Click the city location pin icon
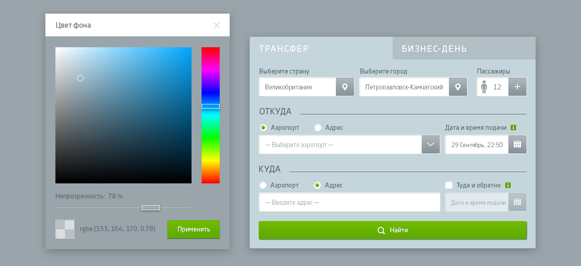The image size is (581, 266). pyautogui.click(x=458, y=87)
